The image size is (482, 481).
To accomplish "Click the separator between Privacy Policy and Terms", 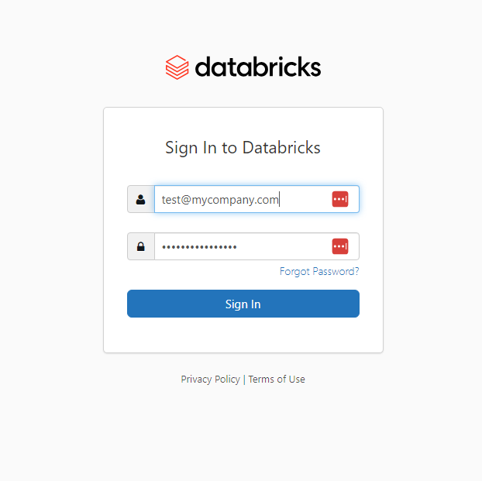I will pyautogui.click(x=244, y=380).
